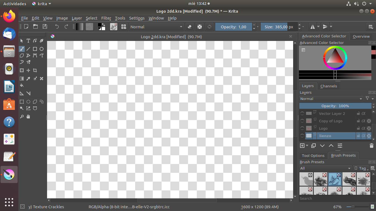Toggle eraser mode in toolbar
The width and height of the screenshot is (376, 211).
point(189,27)
